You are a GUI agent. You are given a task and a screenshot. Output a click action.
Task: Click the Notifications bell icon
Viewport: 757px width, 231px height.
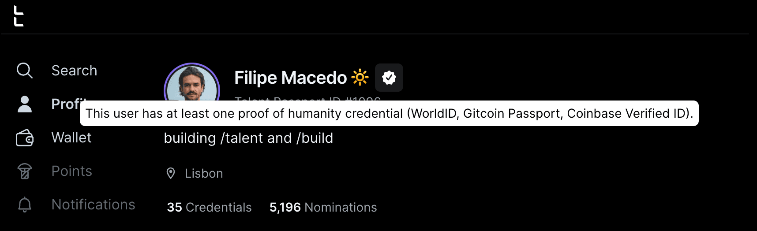(24, 205)
